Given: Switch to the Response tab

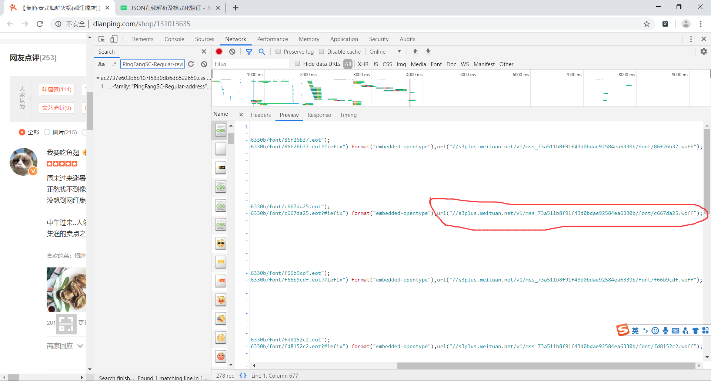Looking at the screenshot, I should tap(319, 115).
